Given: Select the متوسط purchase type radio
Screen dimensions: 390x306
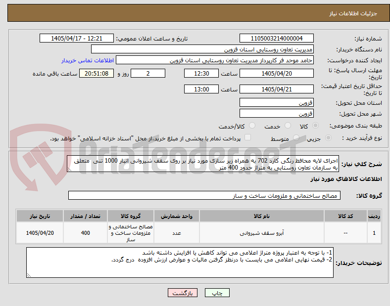Looking at the screenshot, I should [296, 138].
